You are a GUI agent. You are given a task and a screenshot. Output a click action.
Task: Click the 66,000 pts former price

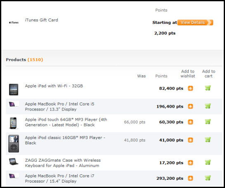pyautogui.click(x=135, y=122)
